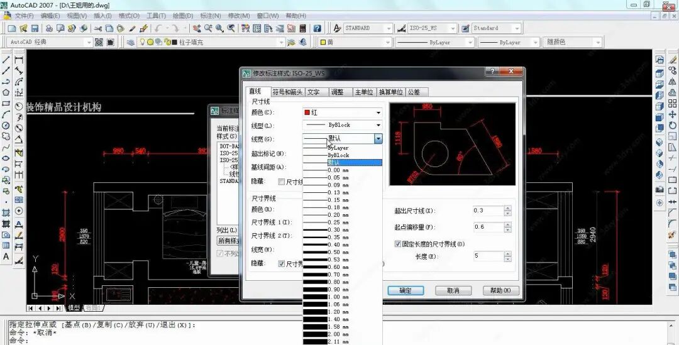Select the Linear dimension tool
The height and width of the screenshot is (345, 679).
pyautogui.click(x=19, y=60)
